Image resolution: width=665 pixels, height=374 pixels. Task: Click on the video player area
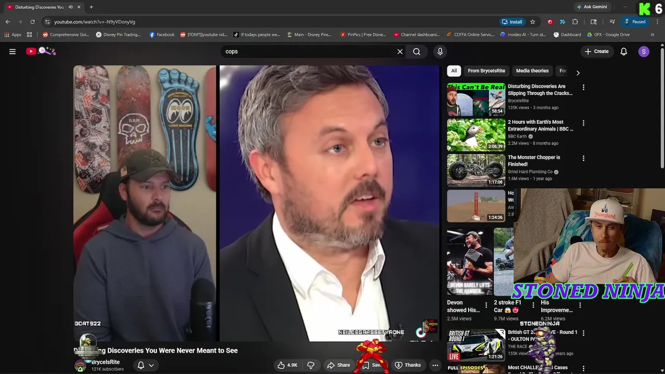[x=257, y=204]
